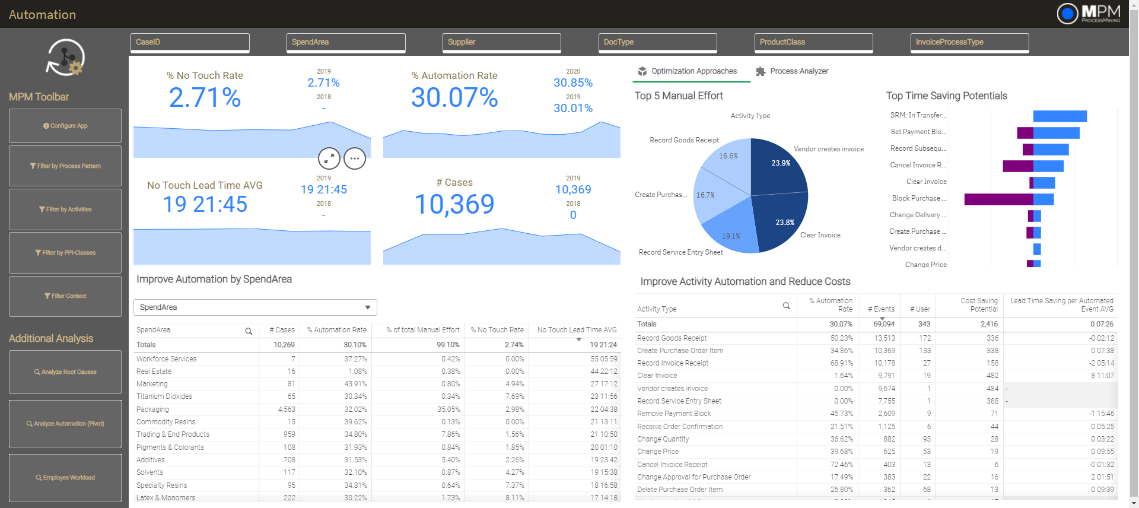Open Configure App

pos(65,126)
